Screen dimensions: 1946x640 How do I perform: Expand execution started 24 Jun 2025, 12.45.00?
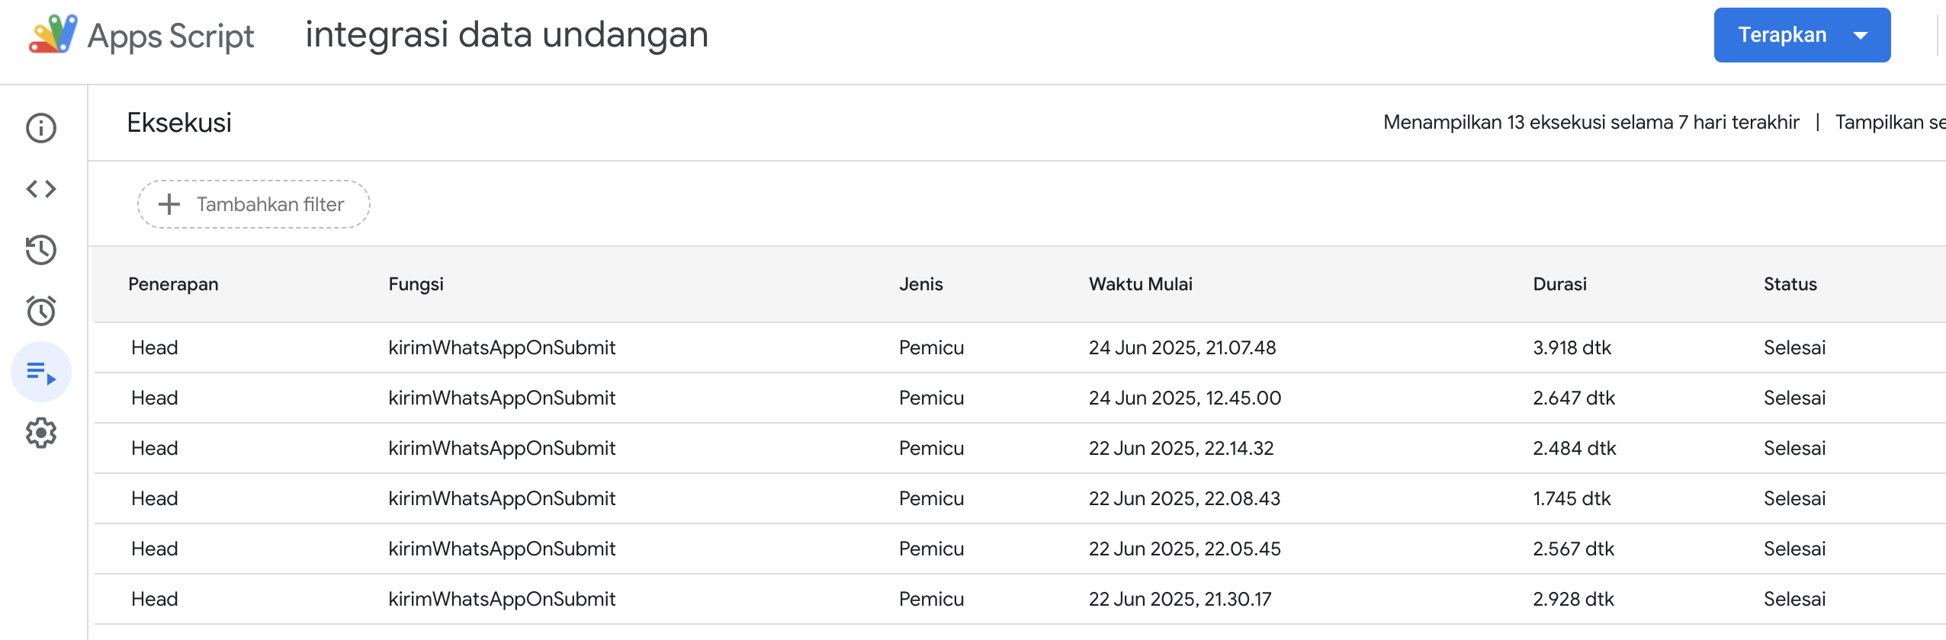pos(1184,398)
